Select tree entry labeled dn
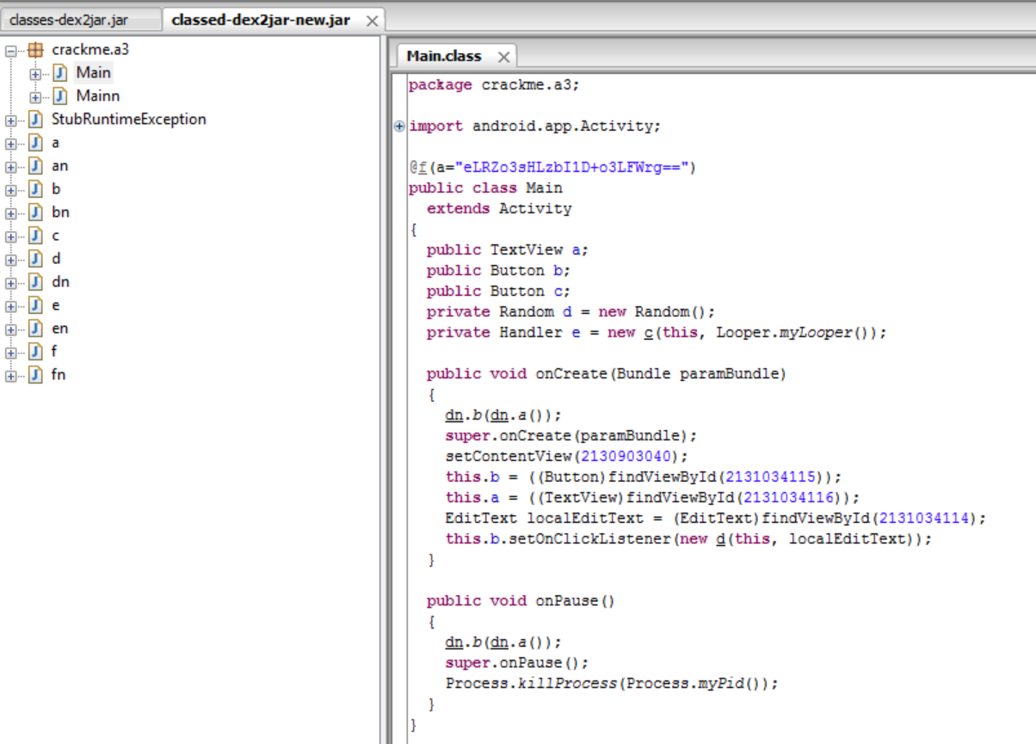The image size is (1036, 744). [60, 282]
